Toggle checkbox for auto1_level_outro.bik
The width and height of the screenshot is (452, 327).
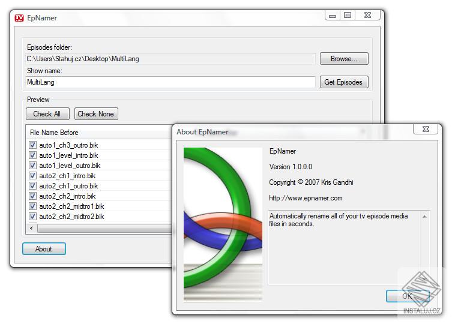32,166
